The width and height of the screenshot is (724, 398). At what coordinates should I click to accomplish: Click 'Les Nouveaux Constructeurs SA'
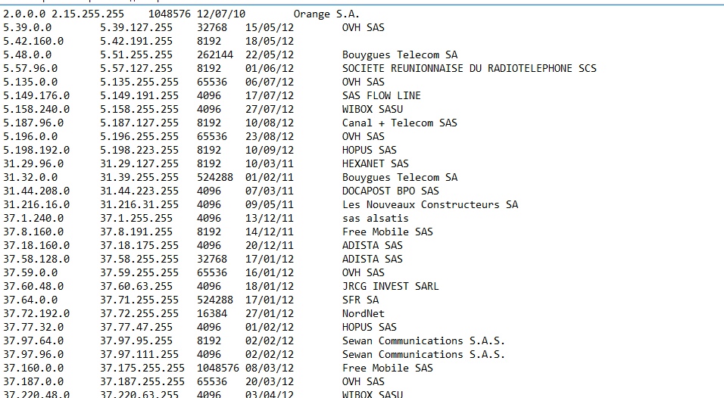tap(430, 204)
